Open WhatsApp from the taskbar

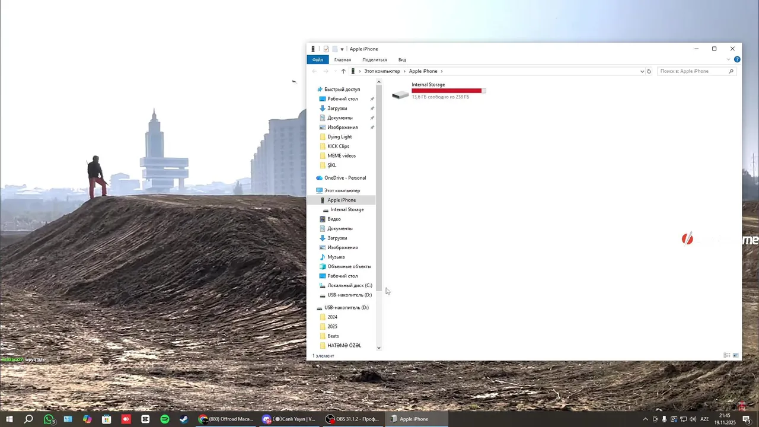click(49, 419)
